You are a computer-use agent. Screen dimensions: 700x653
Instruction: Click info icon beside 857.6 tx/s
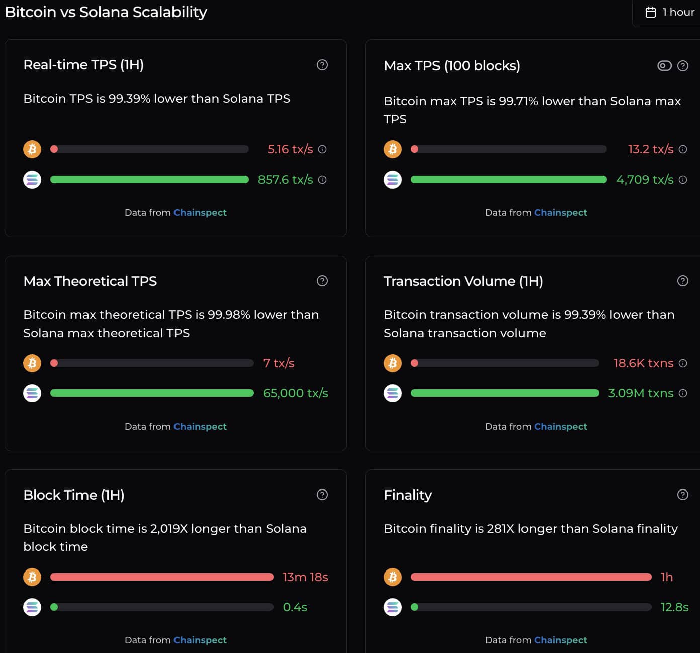tap(323, 180)
